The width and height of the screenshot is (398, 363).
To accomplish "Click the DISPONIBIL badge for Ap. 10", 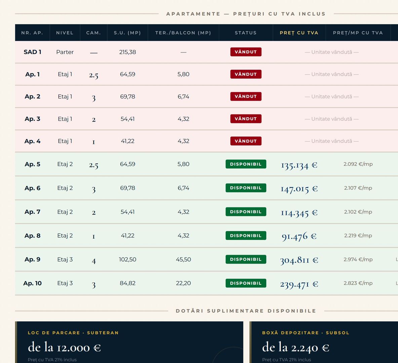I will pos(246,283).
